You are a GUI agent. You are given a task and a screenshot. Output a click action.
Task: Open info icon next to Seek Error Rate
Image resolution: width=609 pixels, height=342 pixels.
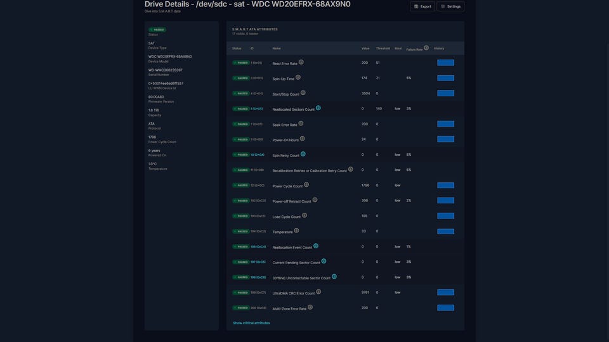[x=301, y=123]
